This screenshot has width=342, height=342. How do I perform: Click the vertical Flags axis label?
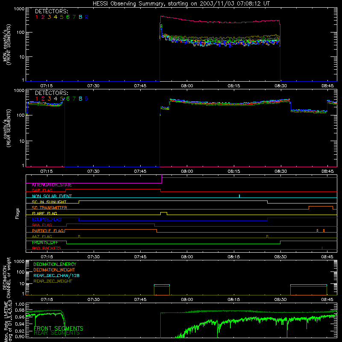point(18,213)
